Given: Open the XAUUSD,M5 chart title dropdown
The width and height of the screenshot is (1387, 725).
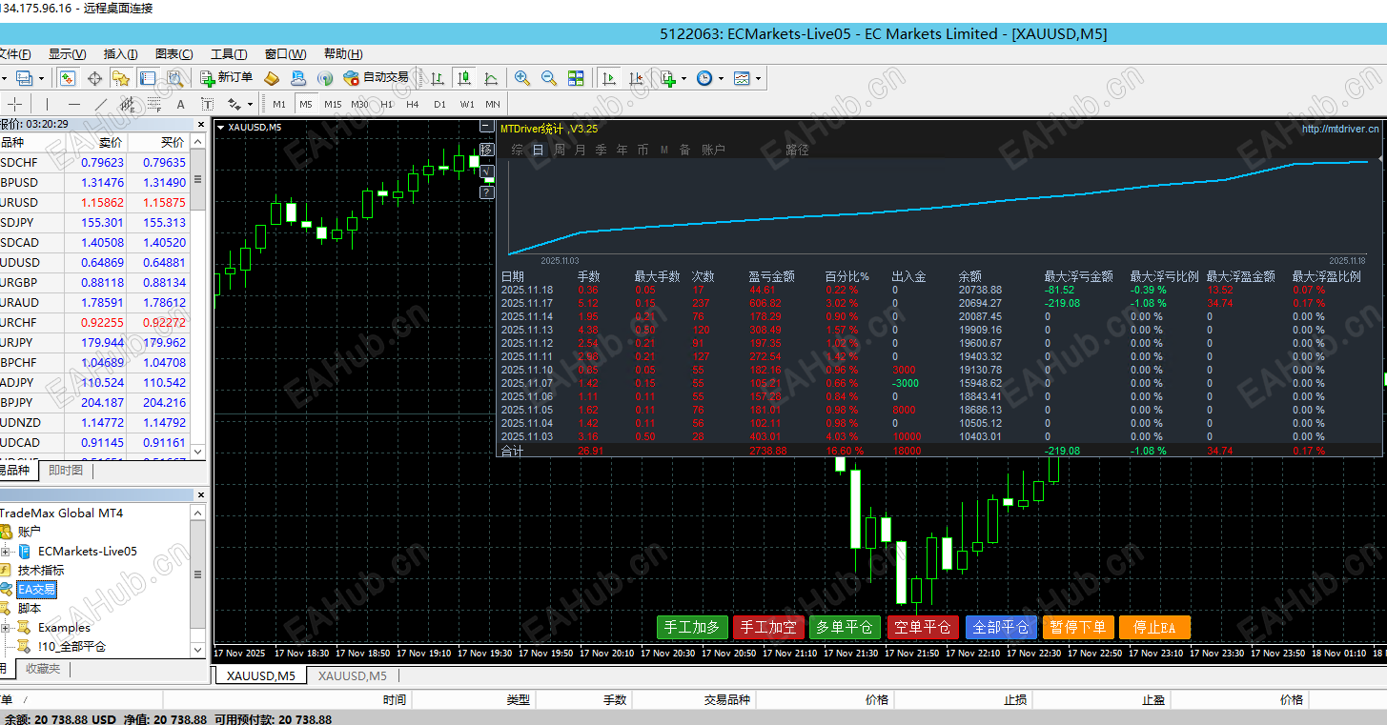Looking at the screenshot, I should pyautogui.click(x=221, y=127).
